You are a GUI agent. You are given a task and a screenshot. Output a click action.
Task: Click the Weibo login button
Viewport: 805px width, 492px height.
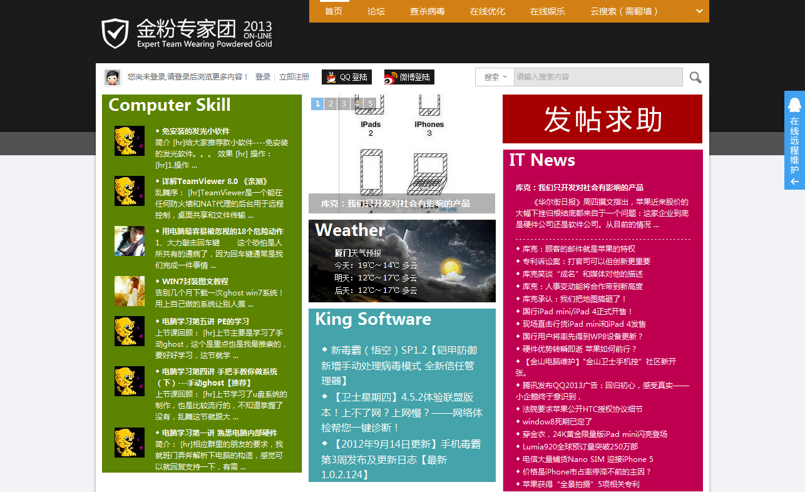pos(409,77)
